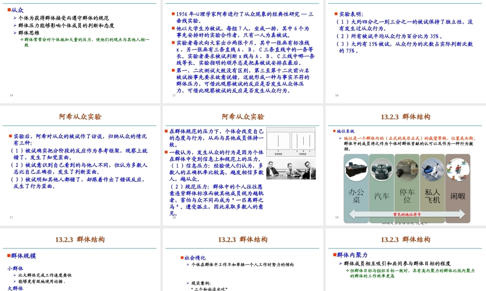486x291 pixels.
Task: Click the 从众 heading on slide 14
Action: click(17, 10)
